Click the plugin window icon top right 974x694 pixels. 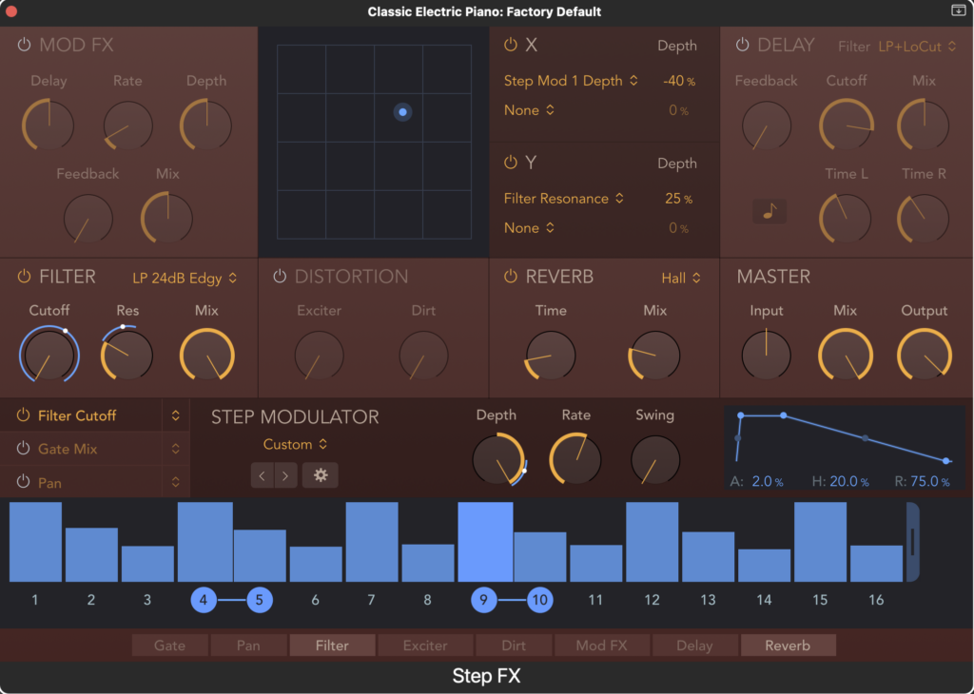[x=961, y=12]
